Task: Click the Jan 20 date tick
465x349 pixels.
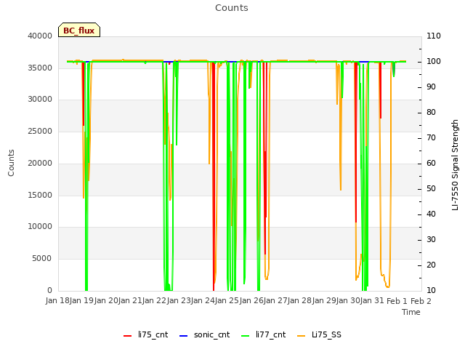Action: point(106,301)
